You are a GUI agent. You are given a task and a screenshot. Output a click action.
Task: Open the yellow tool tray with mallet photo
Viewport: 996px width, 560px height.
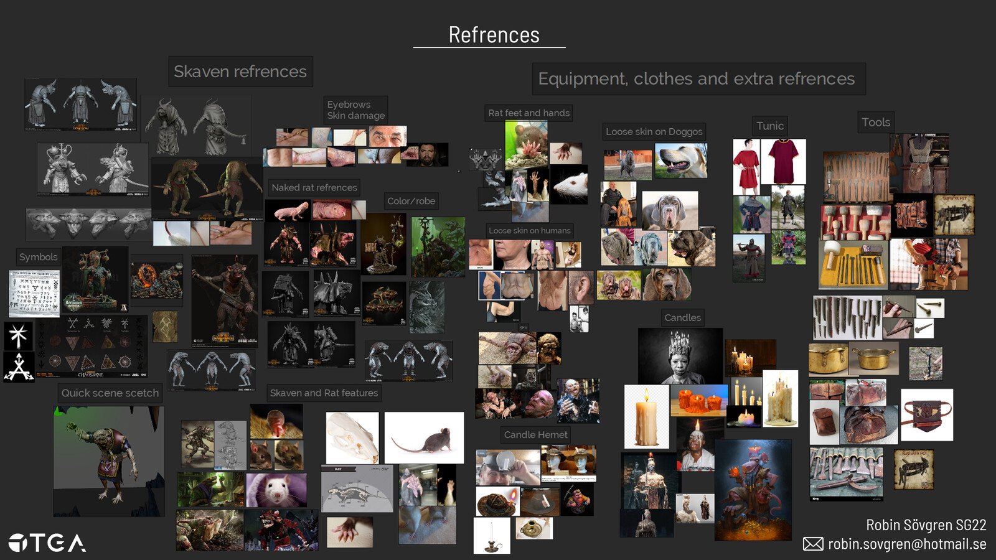[x=853, y=264]
